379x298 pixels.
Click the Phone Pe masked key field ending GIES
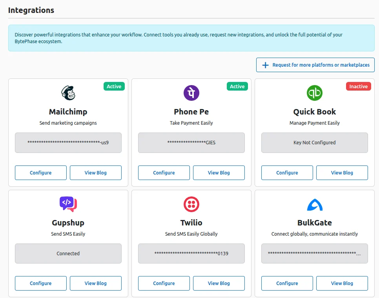click(191, 143)
